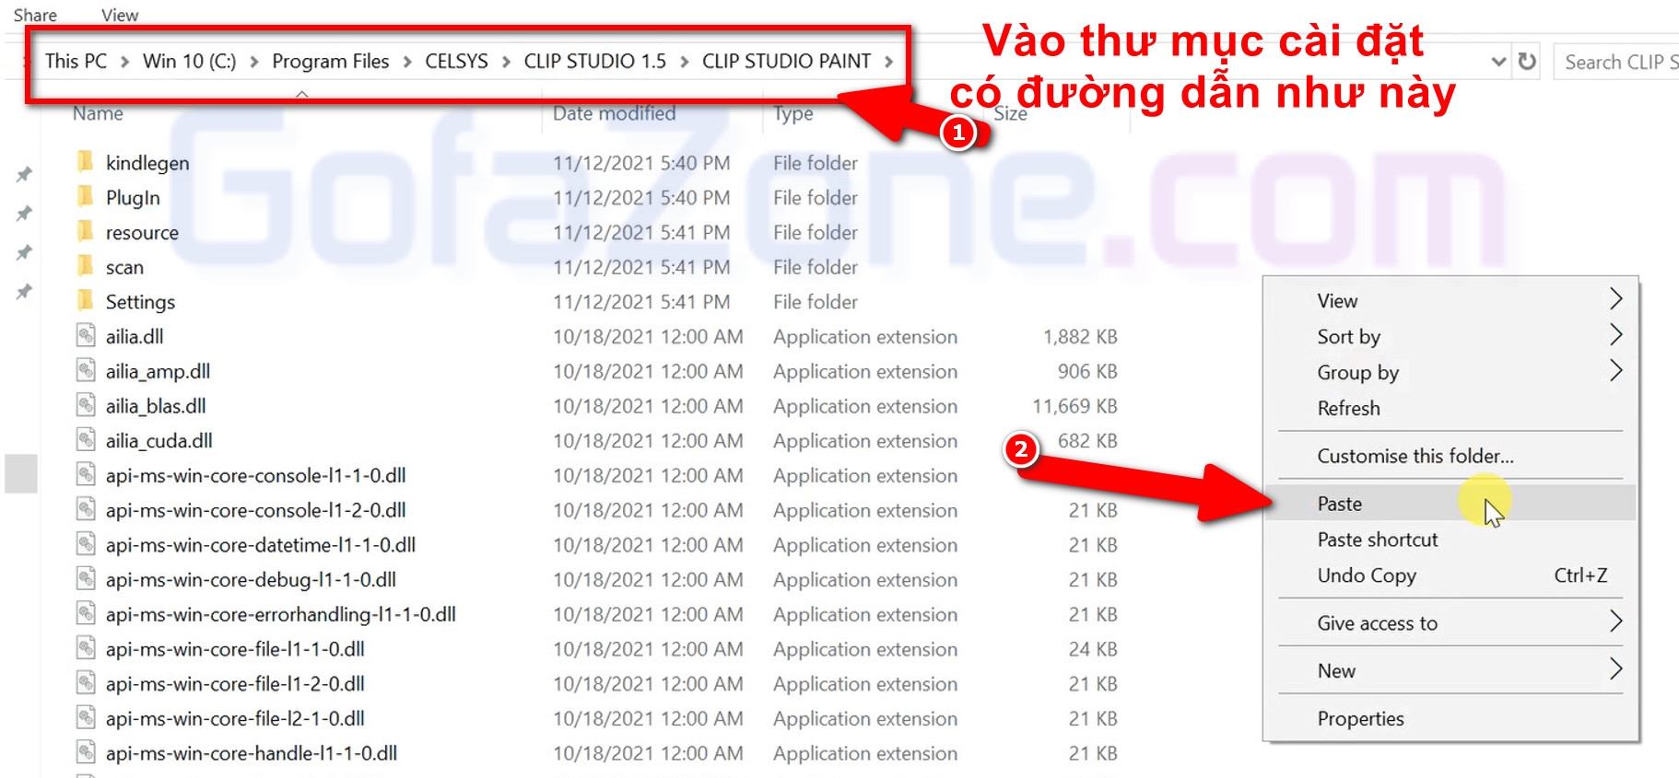Click the Settings folder icon

(85, 301)
